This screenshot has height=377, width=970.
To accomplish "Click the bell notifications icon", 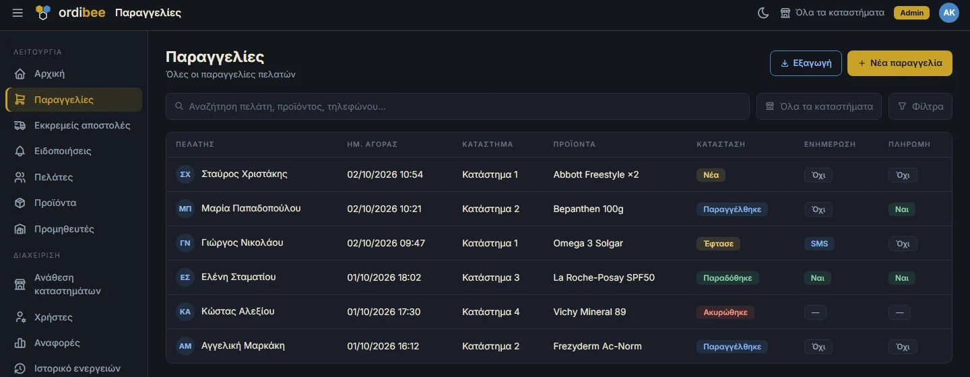I will 21,151.
